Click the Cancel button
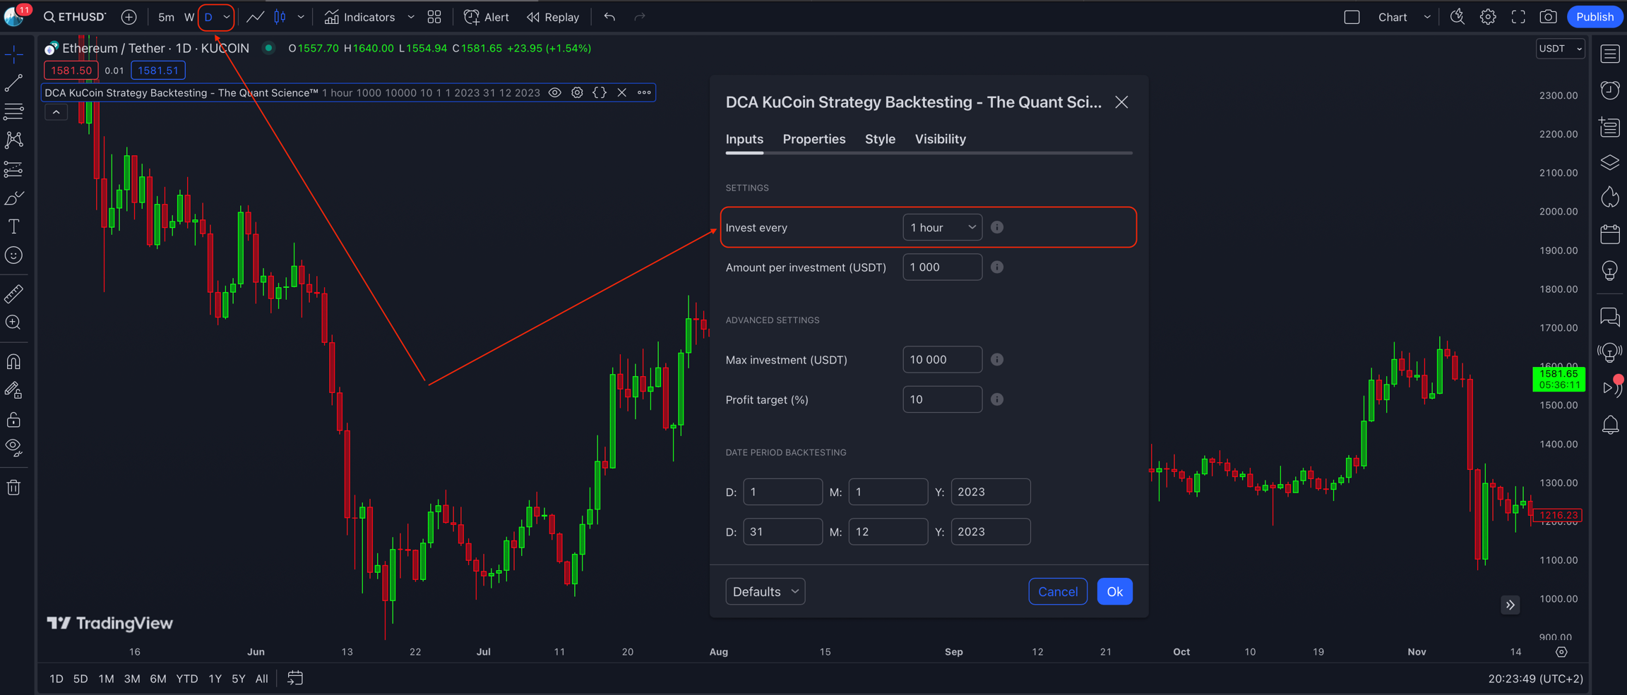 click(x=1057, y=591)
